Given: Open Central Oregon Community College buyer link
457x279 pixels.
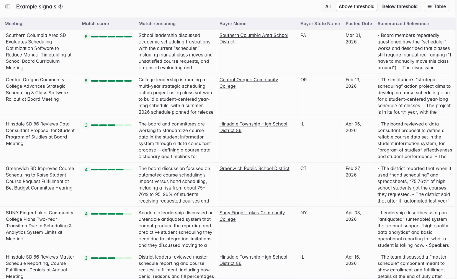Looking at the screenshot, I should coord(249,83).
